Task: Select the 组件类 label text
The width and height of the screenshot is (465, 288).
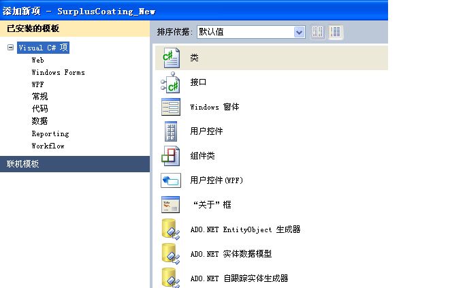Action: [202, 156]
